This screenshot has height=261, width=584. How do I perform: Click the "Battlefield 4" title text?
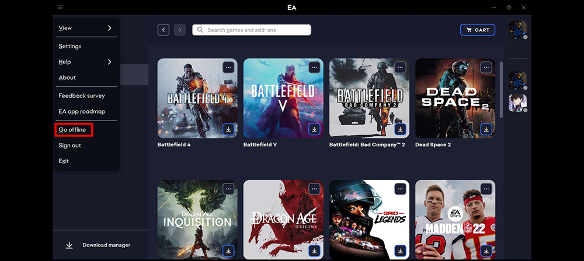pyautogui.click(x=174, y=144)
